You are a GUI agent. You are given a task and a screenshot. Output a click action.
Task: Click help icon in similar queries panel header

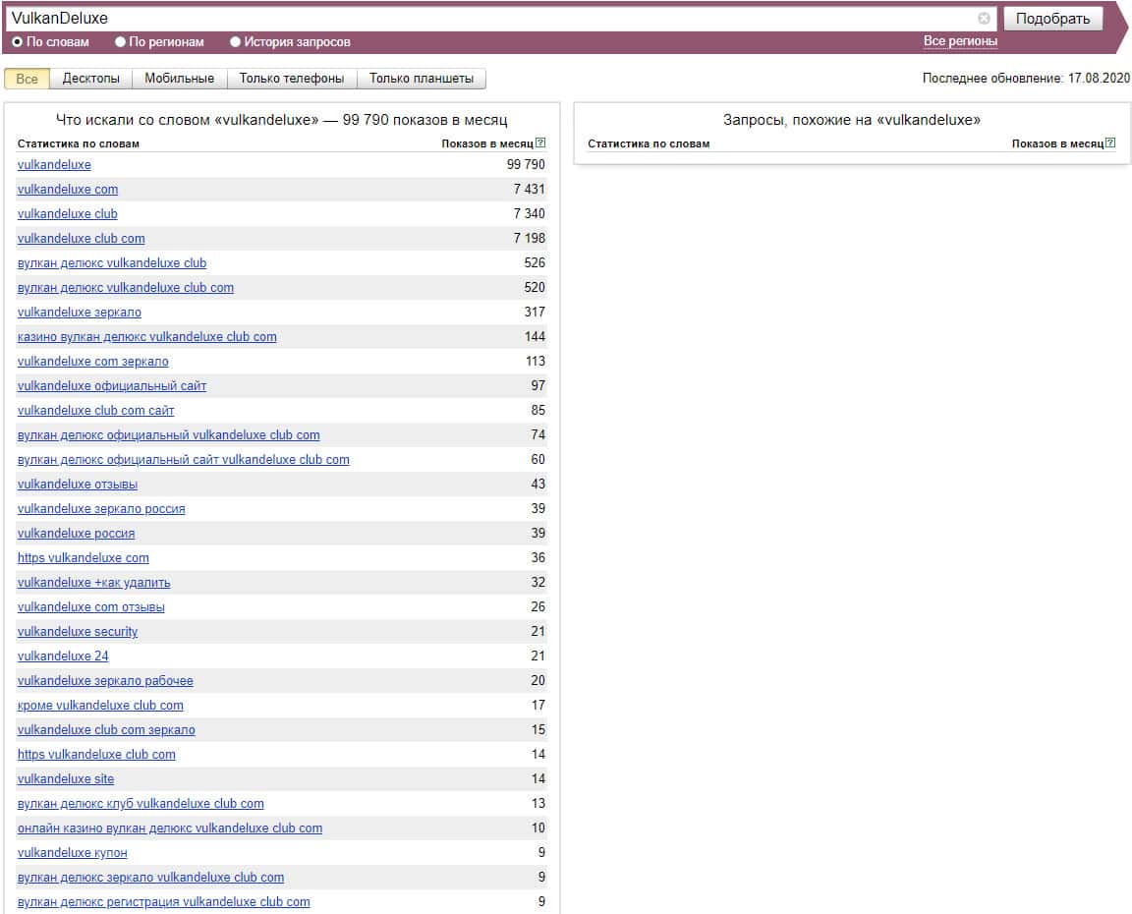[1110, 143]
